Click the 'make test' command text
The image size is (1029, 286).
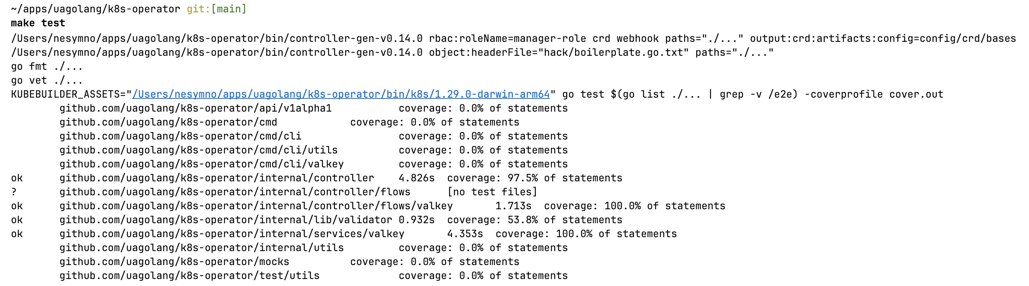[x=38, y=23]
